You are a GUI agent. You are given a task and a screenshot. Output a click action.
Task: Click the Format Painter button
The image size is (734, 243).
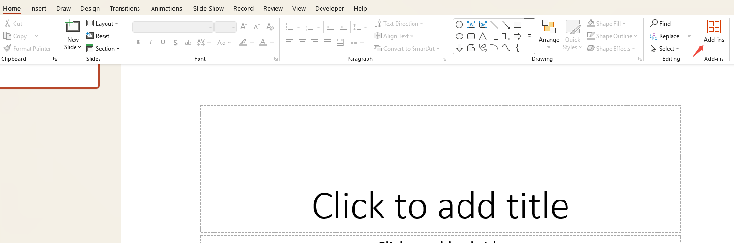[x=28, y=49]
